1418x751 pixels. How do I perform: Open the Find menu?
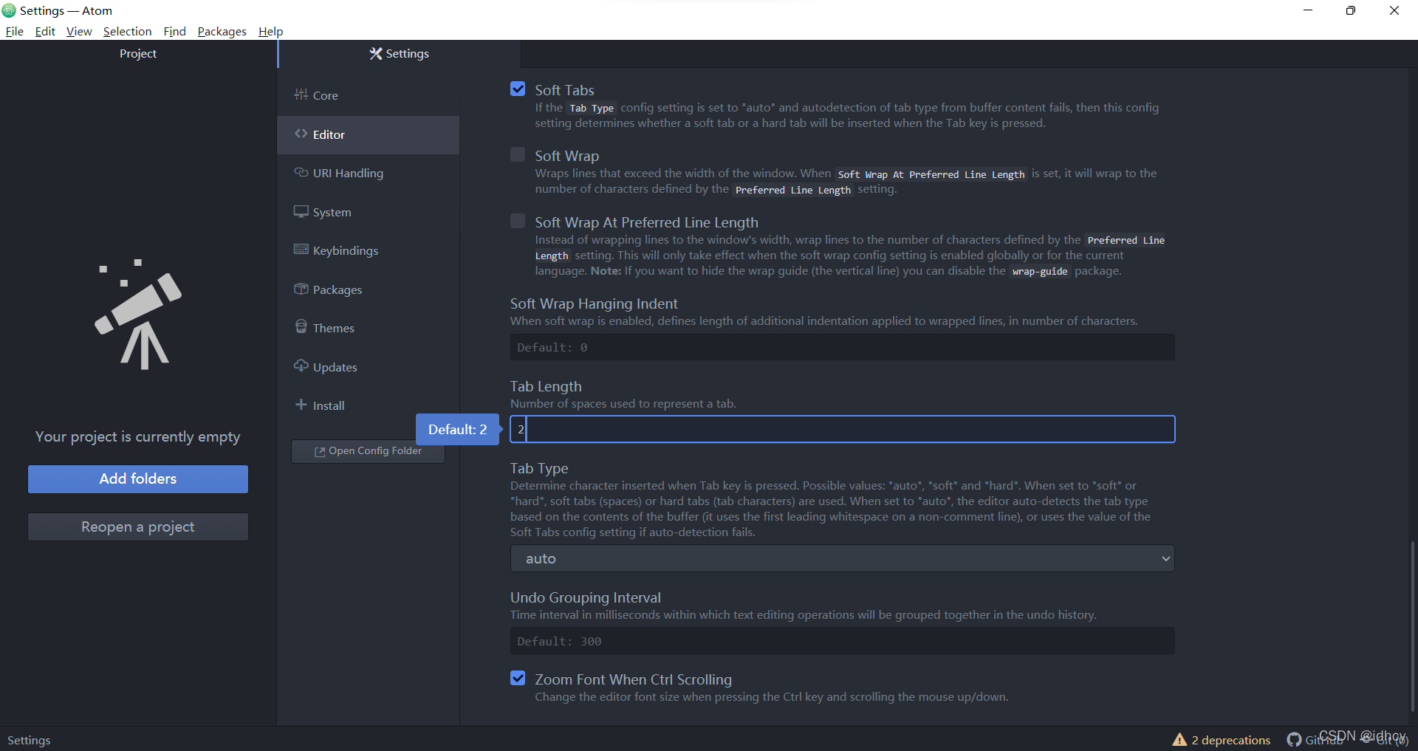pos(174,31)
